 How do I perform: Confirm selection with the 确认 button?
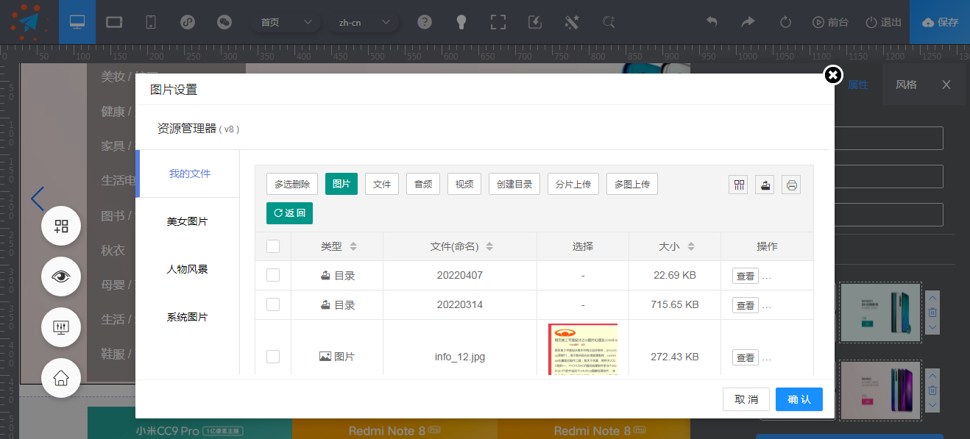[799, 399]
